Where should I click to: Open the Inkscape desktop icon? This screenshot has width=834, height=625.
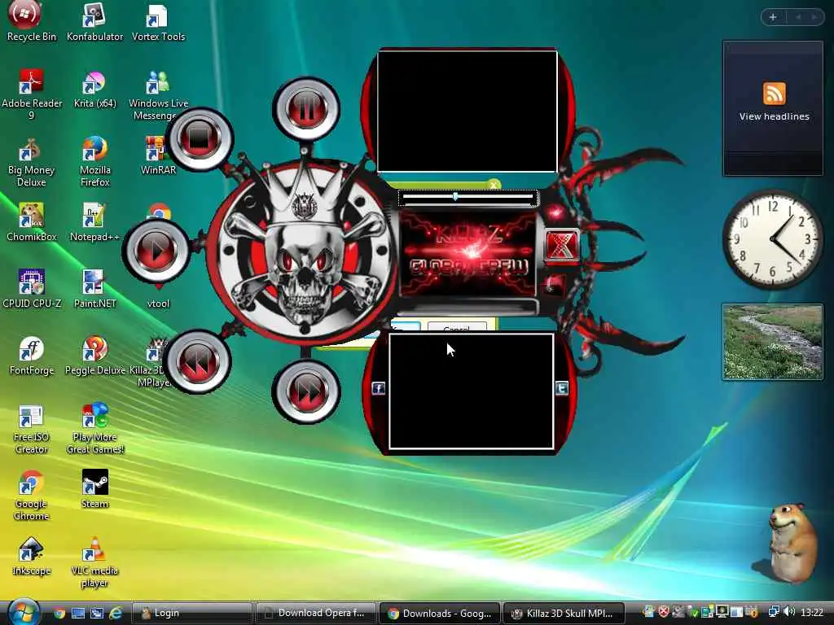coord(32,556)
